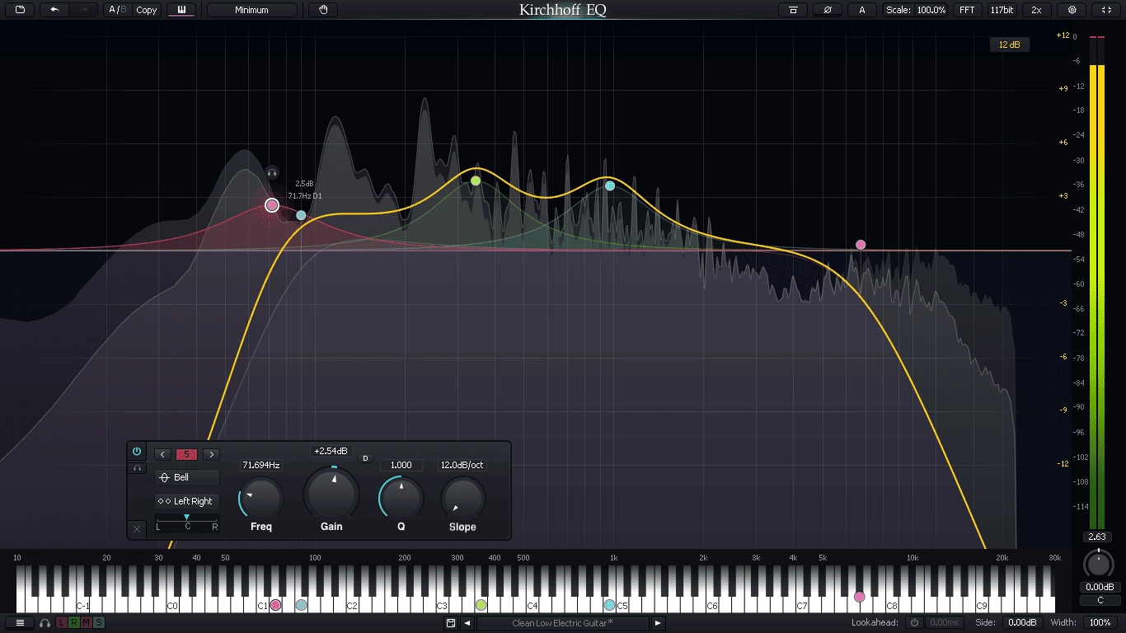Click the L C R pan slider
Screen dimensions: 1126x633
187,523
